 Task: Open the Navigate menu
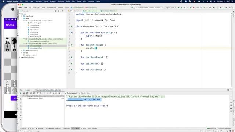(x=39, y=1)
